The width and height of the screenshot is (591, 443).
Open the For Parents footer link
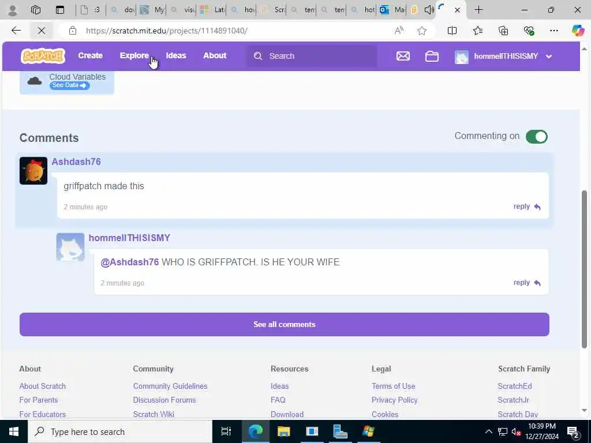point(39,400)
